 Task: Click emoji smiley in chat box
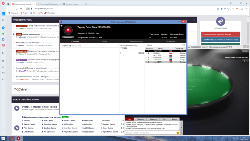(178, 133)
